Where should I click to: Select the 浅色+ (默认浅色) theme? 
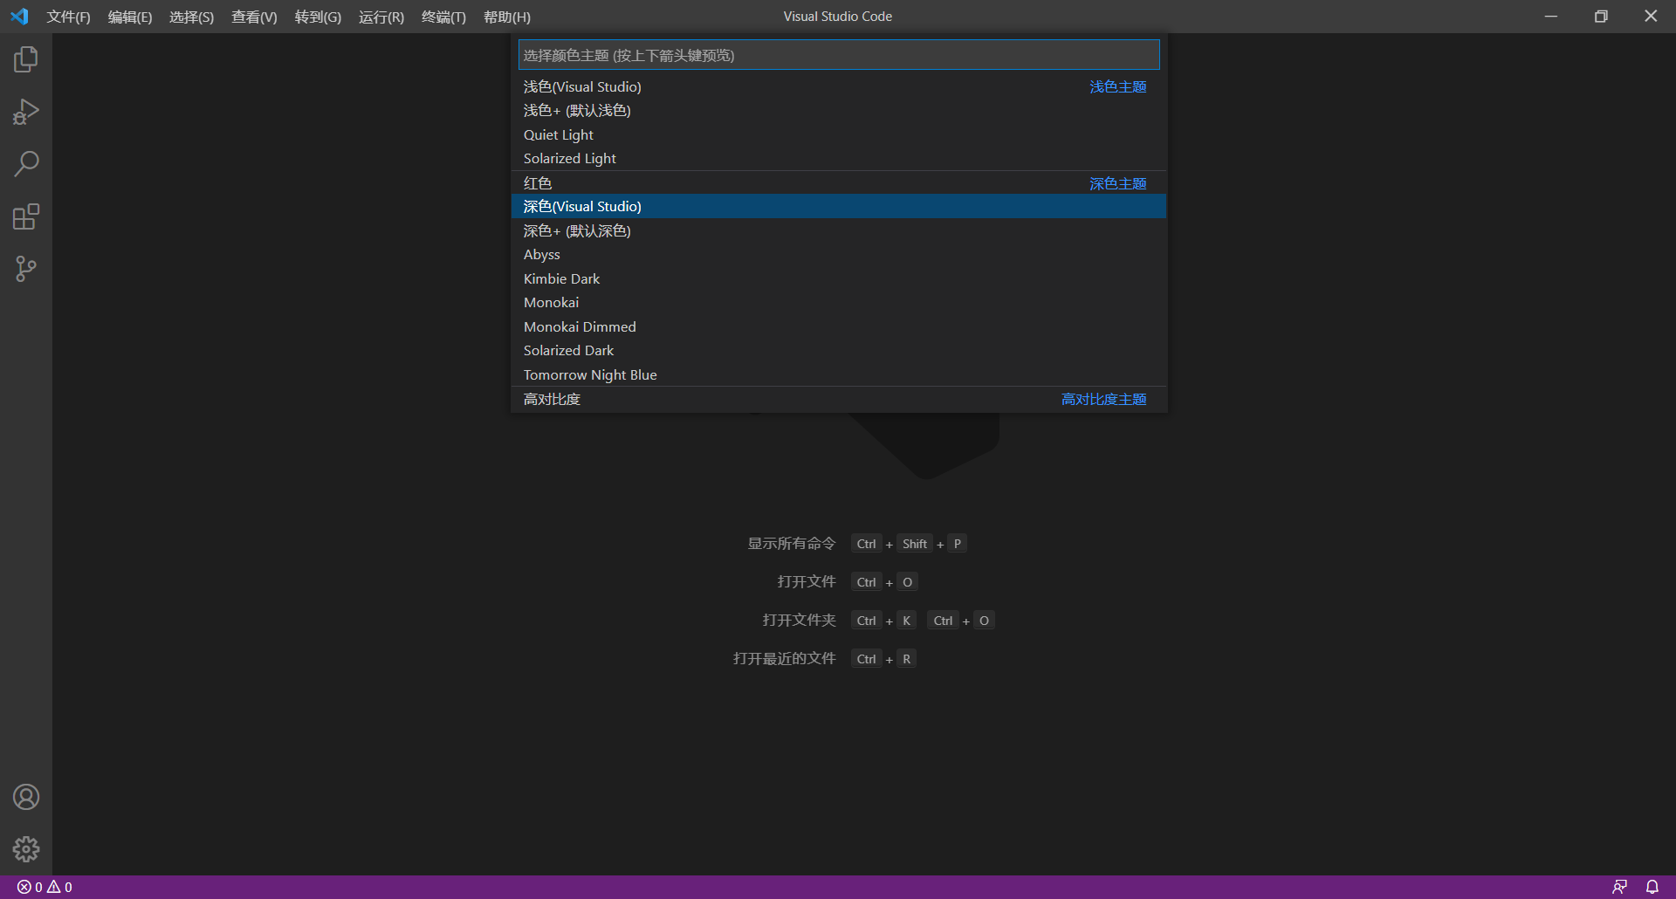pyautogui.click(x=839, y=110)
